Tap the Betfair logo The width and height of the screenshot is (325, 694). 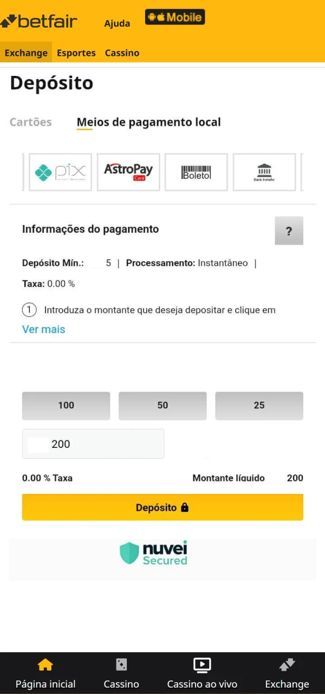(39, 22)
